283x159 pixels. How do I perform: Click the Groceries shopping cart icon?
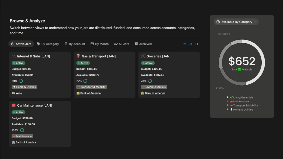pos(143,56)
